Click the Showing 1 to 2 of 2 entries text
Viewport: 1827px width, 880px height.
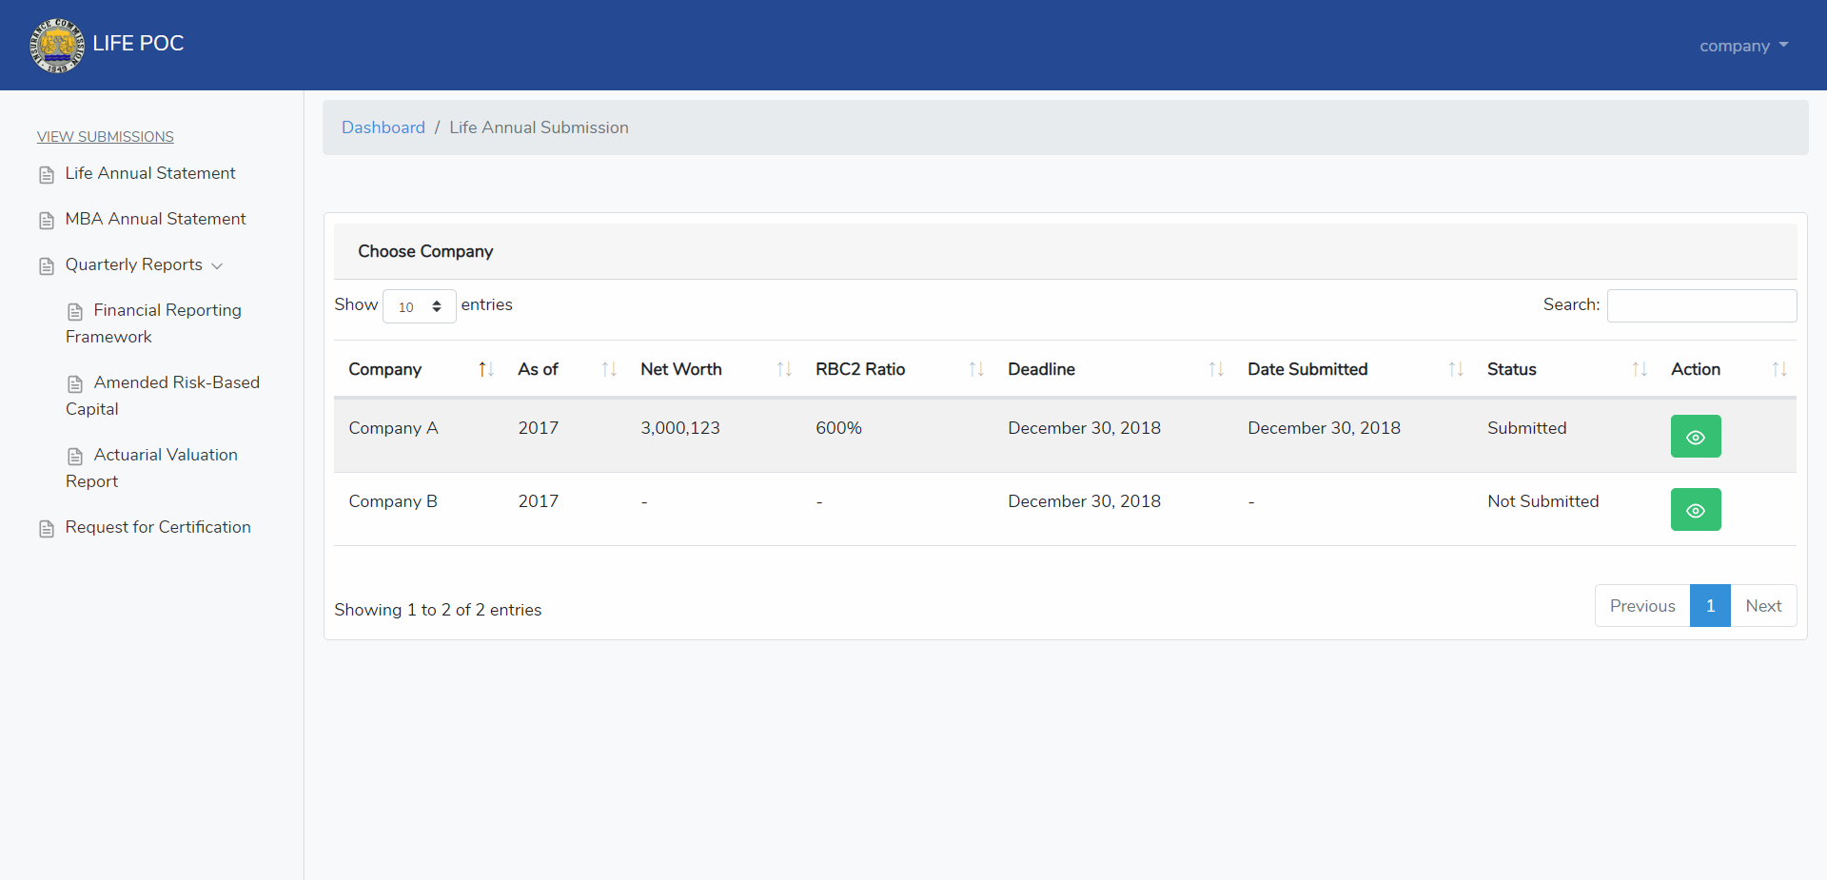[x=438, y=610]
